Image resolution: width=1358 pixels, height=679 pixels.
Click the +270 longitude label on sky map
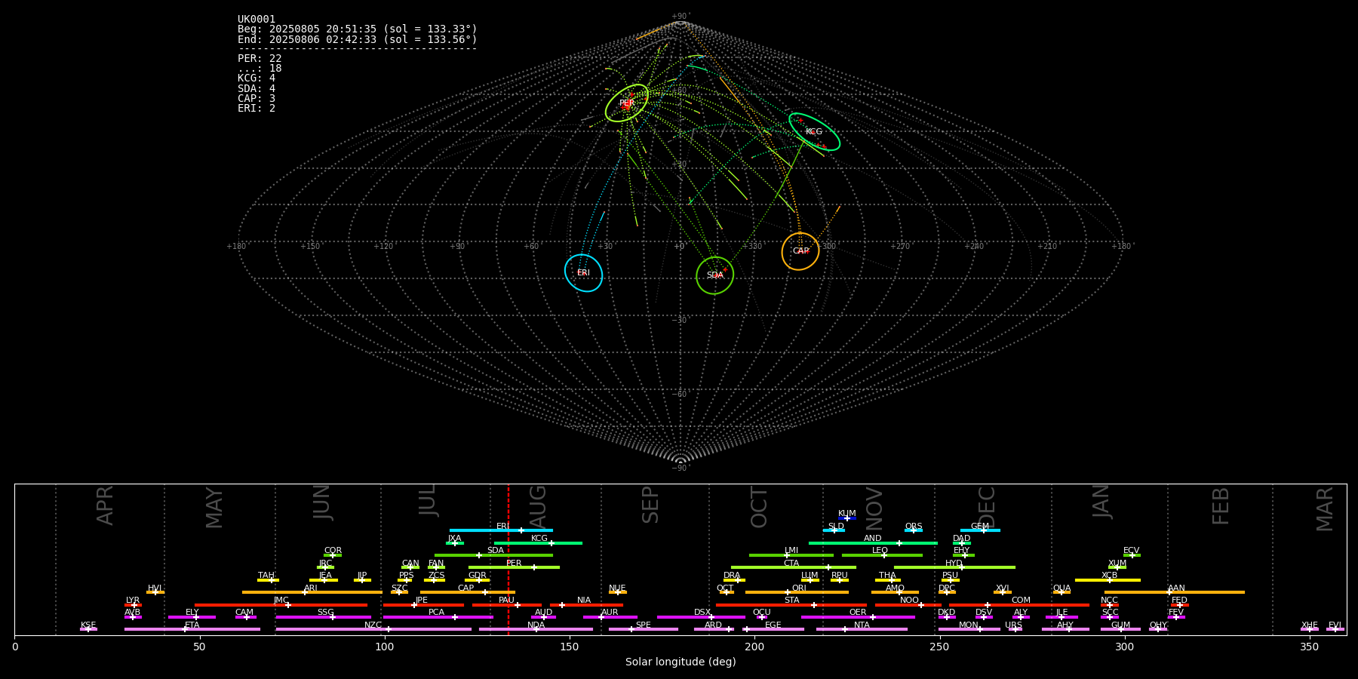point(899,247)
